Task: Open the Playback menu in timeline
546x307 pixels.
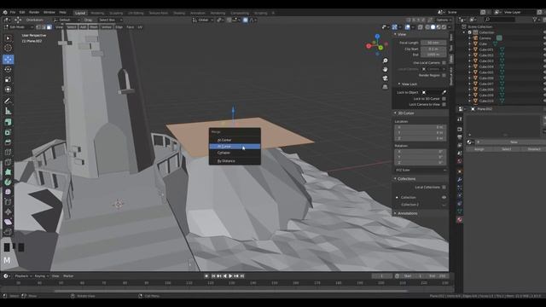Action: coord(21,276)
